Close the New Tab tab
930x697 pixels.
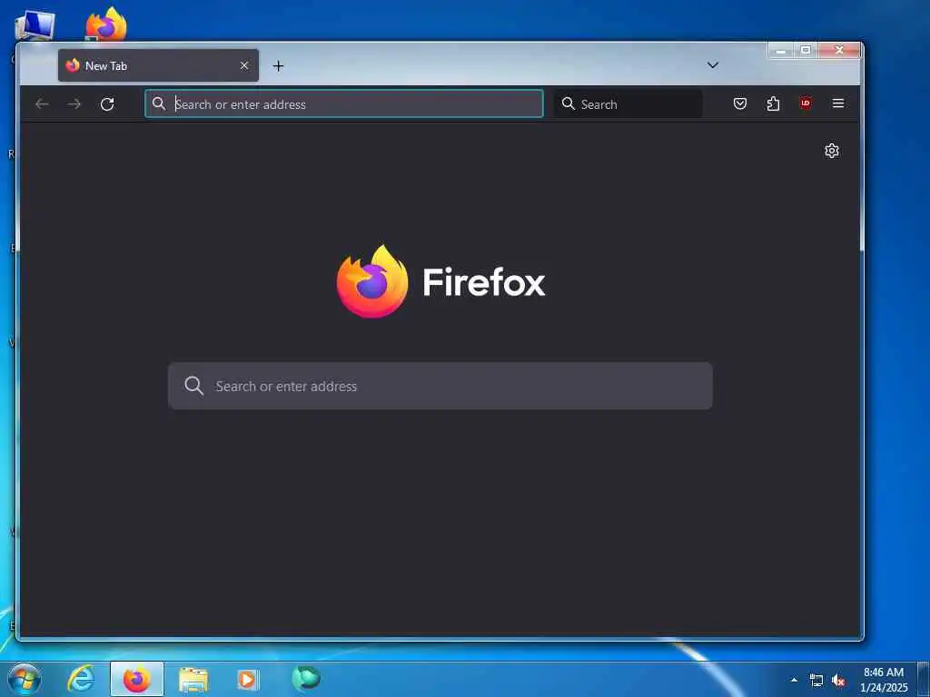tap(243, 65)
